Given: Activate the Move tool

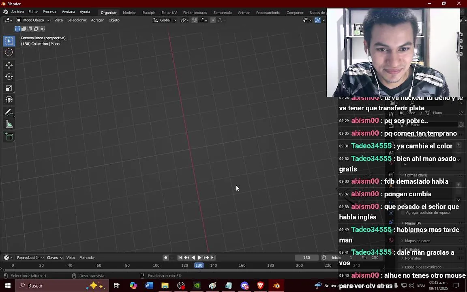Looking at the screenshot, I should pos(9,65).
